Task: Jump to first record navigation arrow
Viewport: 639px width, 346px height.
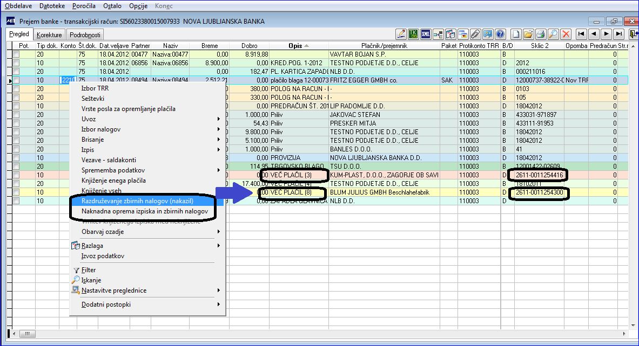Action: 581,34
